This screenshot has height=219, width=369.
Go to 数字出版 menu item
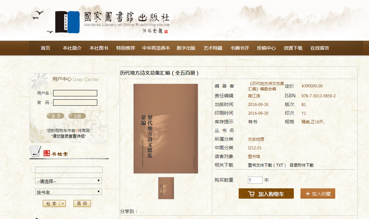click(186, 48)
